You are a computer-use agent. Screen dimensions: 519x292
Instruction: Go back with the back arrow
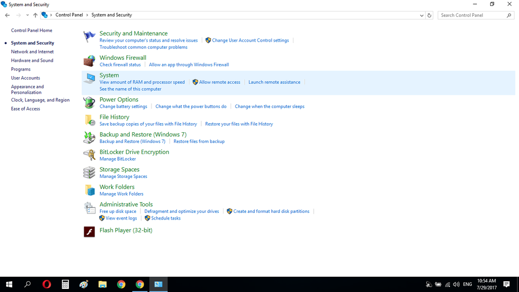pyautogui.click(x=7, y=15)
